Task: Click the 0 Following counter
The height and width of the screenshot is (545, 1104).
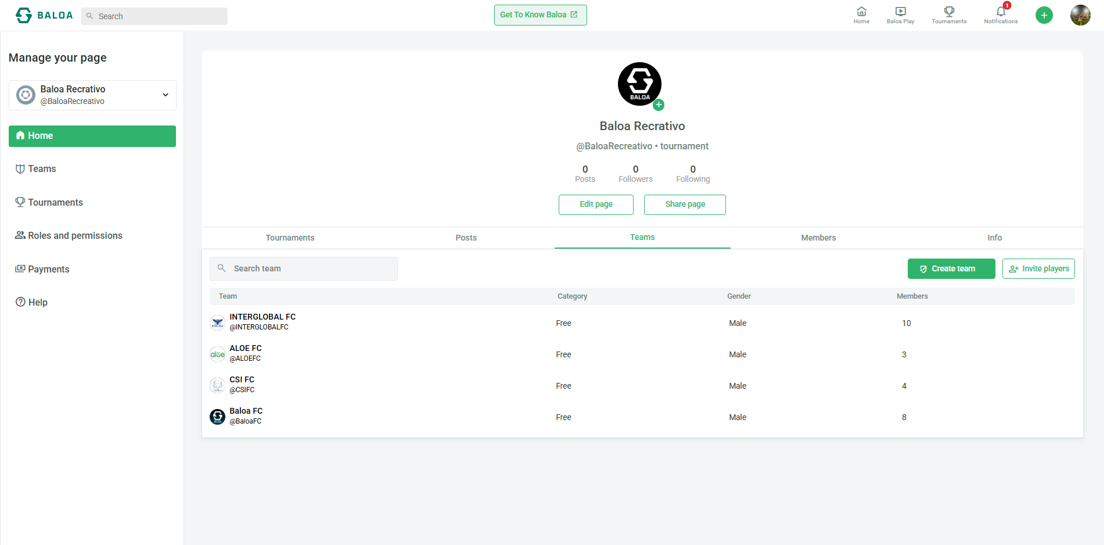Action: (x=693, y=174)
